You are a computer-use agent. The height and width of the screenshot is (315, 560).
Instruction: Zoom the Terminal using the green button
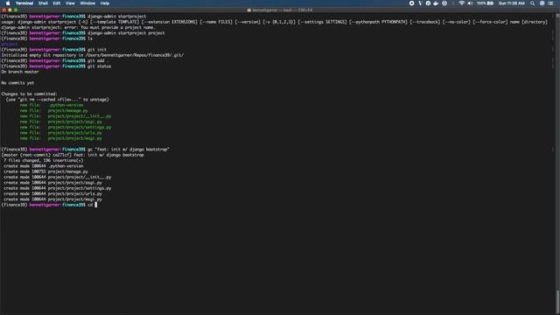pyautogui.click(x=16, y=10)
